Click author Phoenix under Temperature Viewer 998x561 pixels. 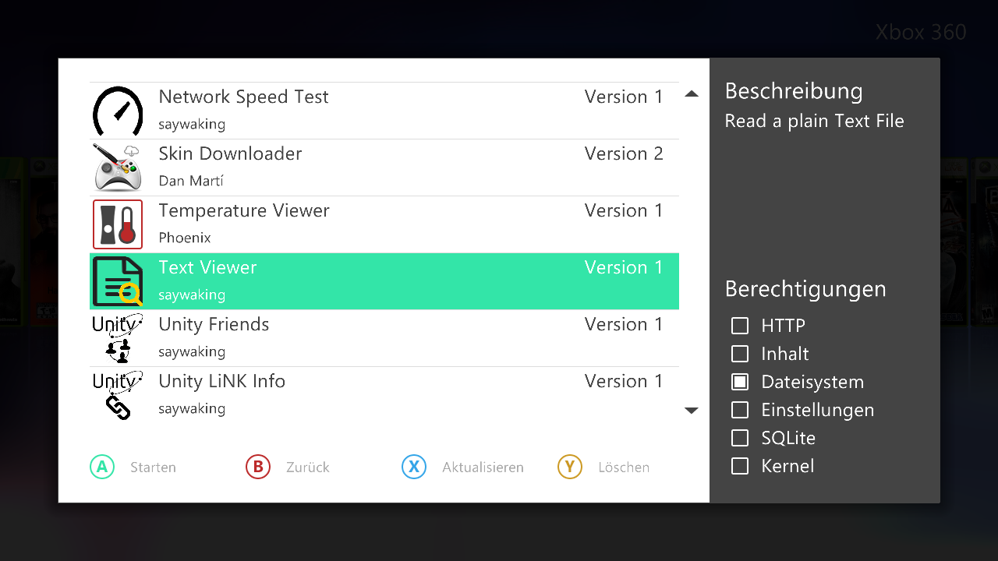coord(185,238)
